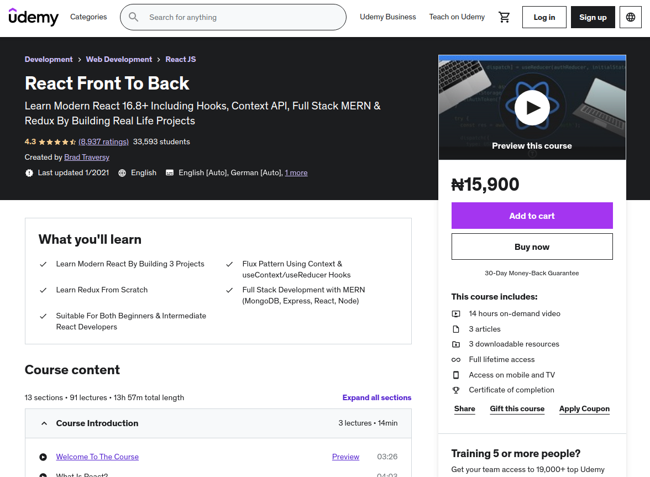Open the Apply Coupon option
Screen dimensions: 650x477
[584, 408]
